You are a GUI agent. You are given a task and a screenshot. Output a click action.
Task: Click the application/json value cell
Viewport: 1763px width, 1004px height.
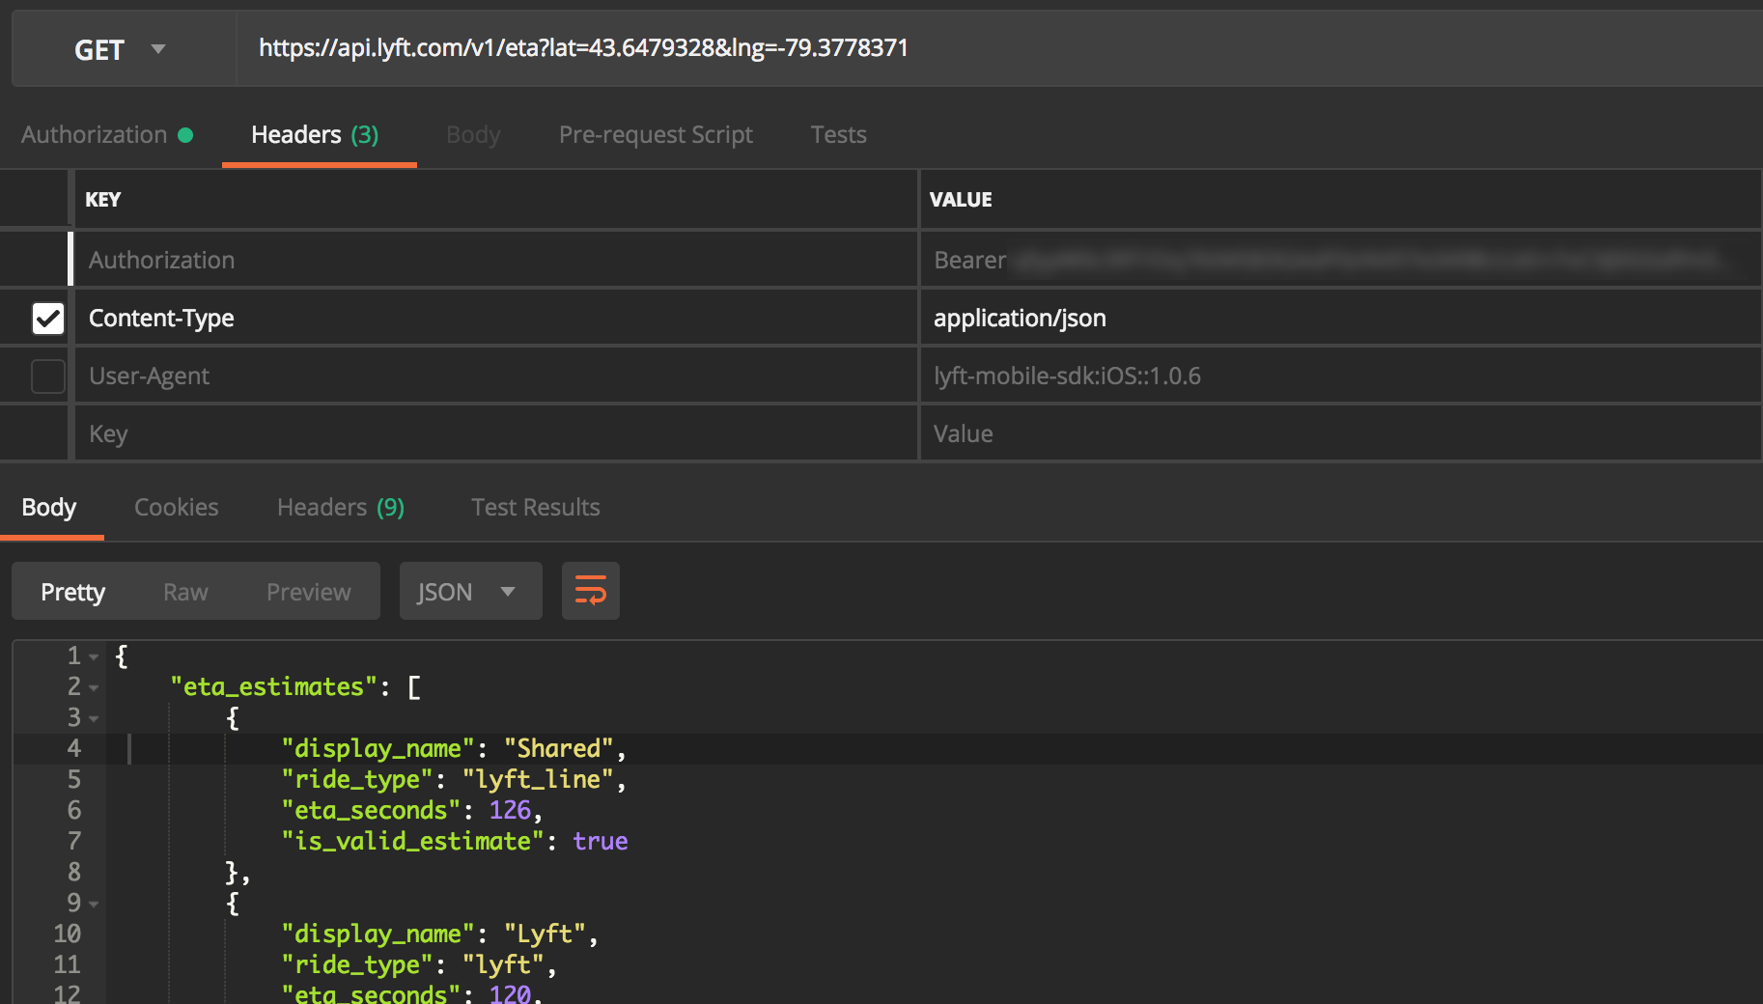1341,318
